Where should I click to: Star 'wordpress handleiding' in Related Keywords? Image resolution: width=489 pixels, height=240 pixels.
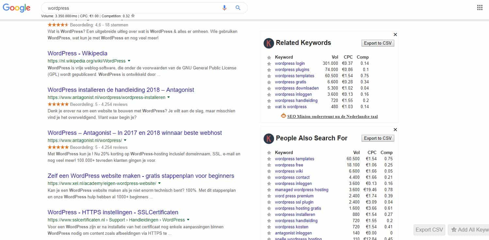269,101
